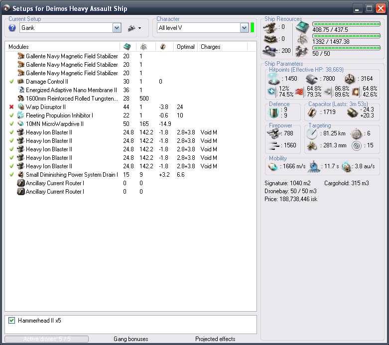The image size is (389, 345).
Task: Click the Damage Control II module icon
Action: [x=21, y=81]
